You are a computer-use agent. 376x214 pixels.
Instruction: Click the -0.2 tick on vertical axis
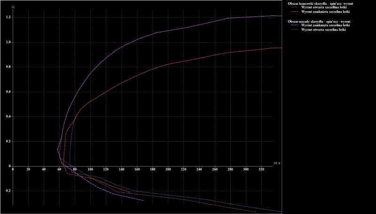point(7,191)
